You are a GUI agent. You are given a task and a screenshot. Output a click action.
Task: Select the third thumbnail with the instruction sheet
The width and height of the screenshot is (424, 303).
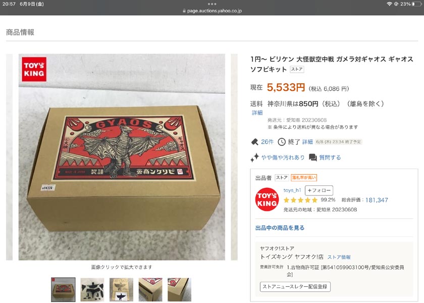tap(122, 289)
